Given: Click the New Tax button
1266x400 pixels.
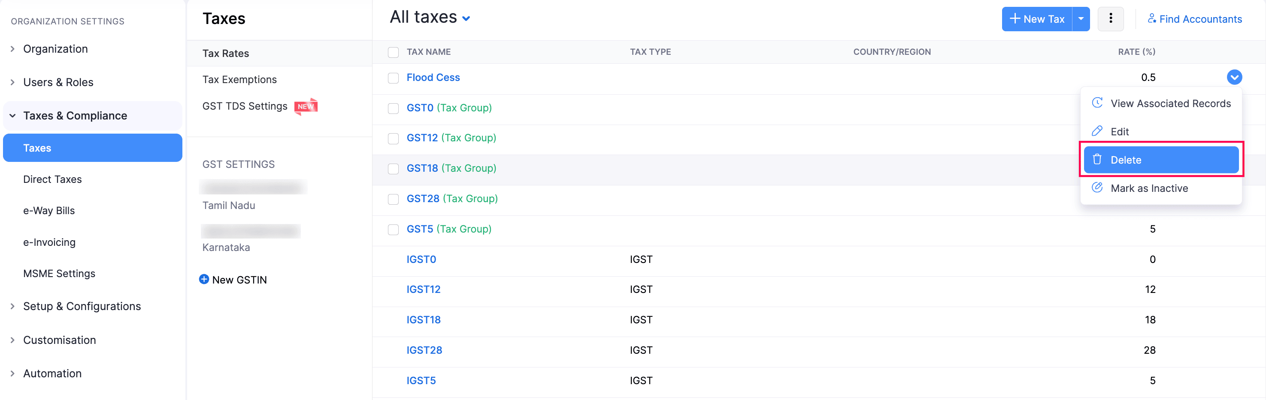Looking at the screenshot, I should click(1037, 19).
